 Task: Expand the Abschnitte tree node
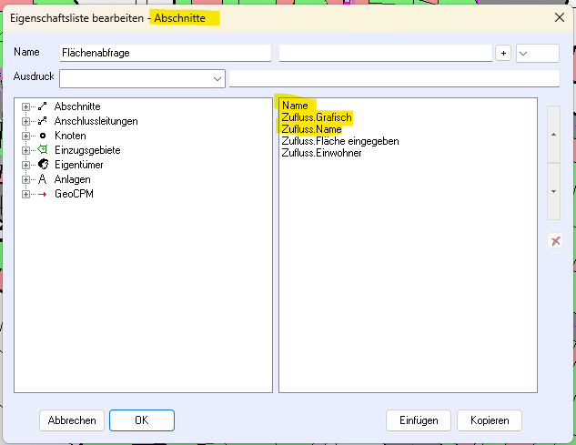click(x=25, y=106)
